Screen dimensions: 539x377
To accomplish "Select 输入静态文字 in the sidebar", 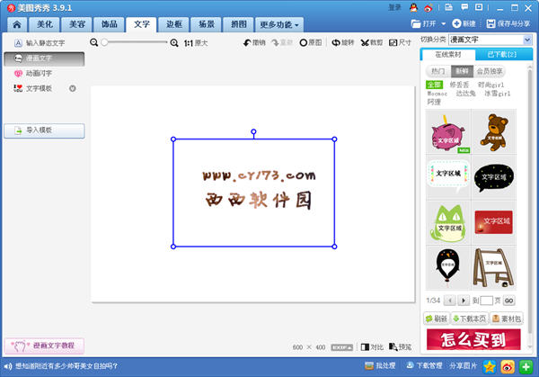I will [44, 43].
